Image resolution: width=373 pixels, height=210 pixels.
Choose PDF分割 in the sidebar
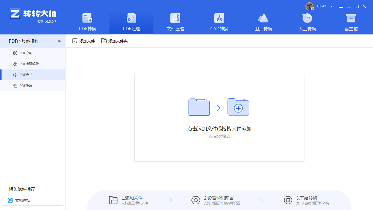click(26, 53)
